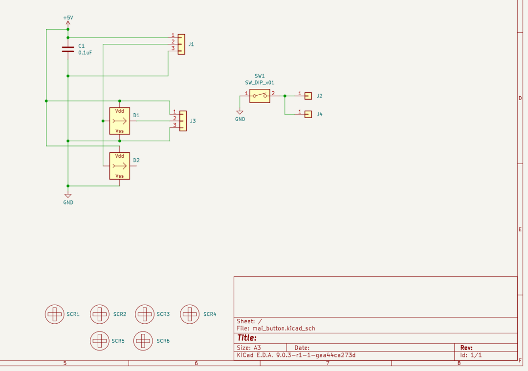Click the "+5V" power label text

click(x=68, y=18)
